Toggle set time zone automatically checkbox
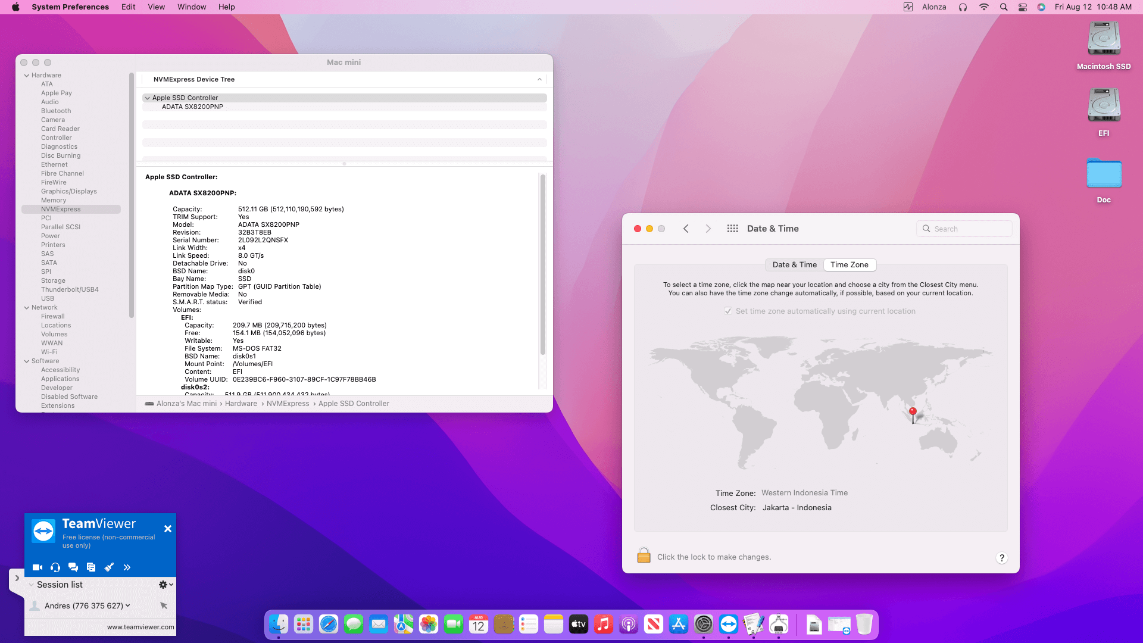This screenshot has height=643, width=1143. (x=727, y=311)
